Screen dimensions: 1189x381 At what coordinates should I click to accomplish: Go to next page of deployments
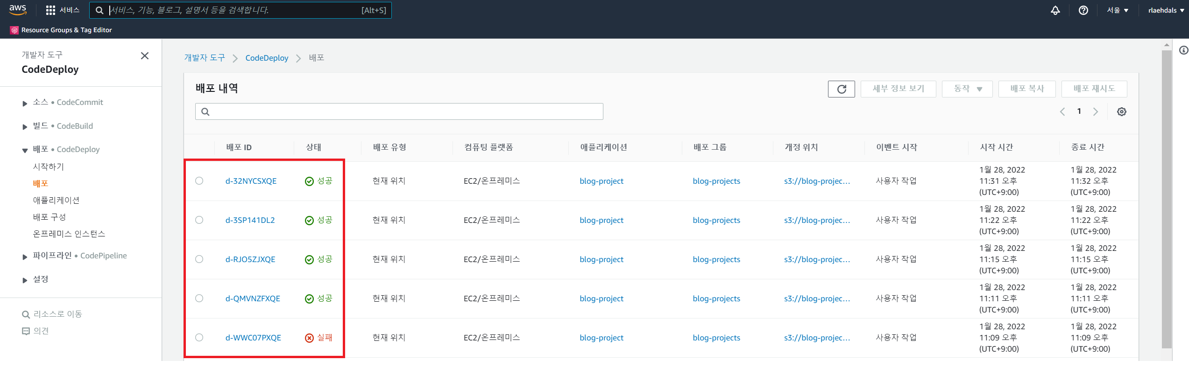[x=1096, y=111]
